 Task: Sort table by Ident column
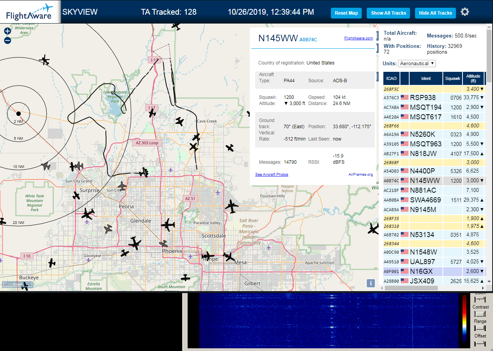pyautogui.click(x=426, y=78)
